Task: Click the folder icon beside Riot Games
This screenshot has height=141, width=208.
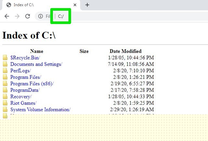Action: point(5,103)
